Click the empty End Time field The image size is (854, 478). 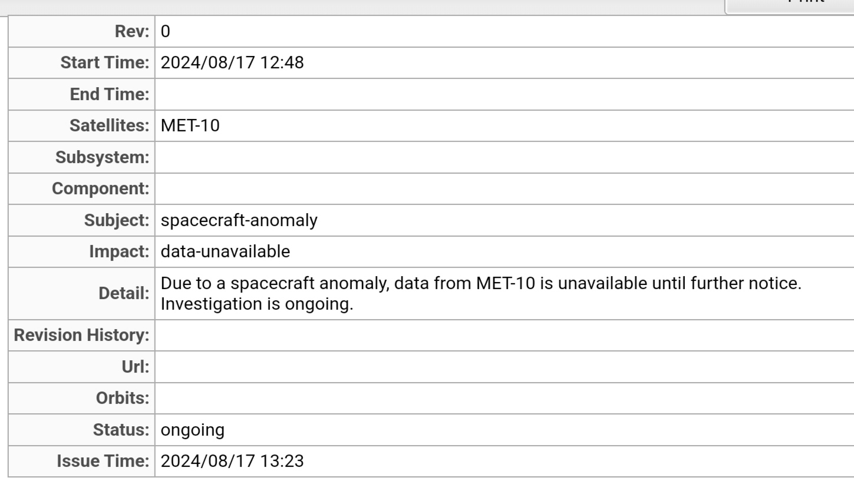click(x=504, y=94)
